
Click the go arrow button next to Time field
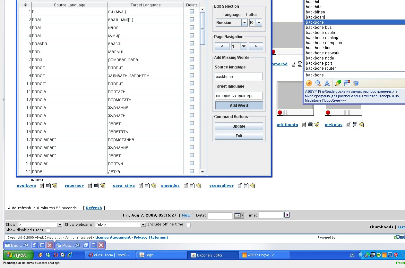tap(287, 215)
